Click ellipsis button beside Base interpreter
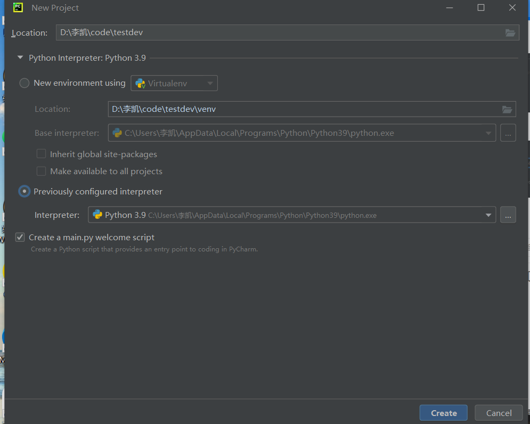Image resolution: width=530 pixels, height=424 pixels. 508,133
